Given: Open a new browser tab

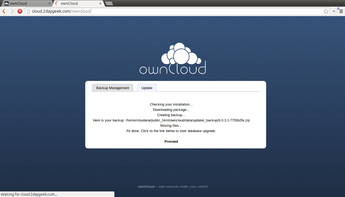Looking at the screenshot, I should point(109,3).
